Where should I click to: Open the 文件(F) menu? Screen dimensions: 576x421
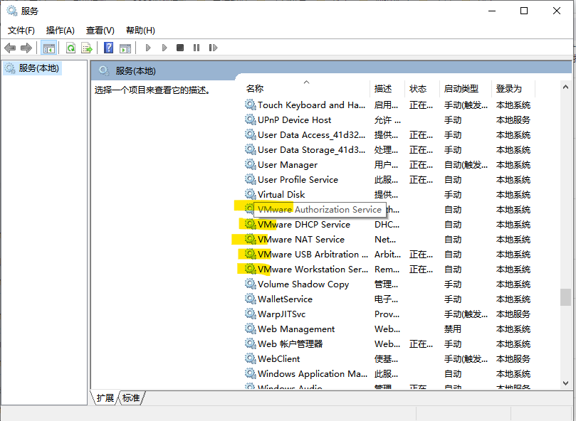pos(21,31)
